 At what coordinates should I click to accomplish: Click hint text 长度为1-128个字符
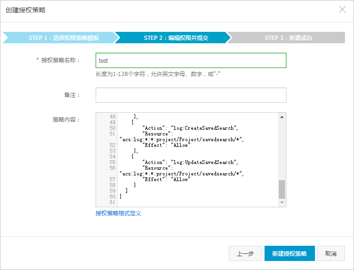click(120, 74)
